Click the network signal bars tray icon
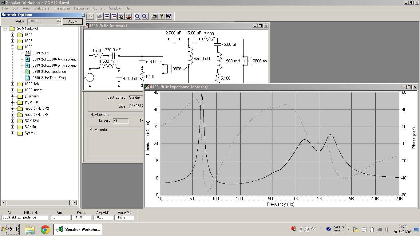Viewport: 420px width, 236px height. pos(379,230)
